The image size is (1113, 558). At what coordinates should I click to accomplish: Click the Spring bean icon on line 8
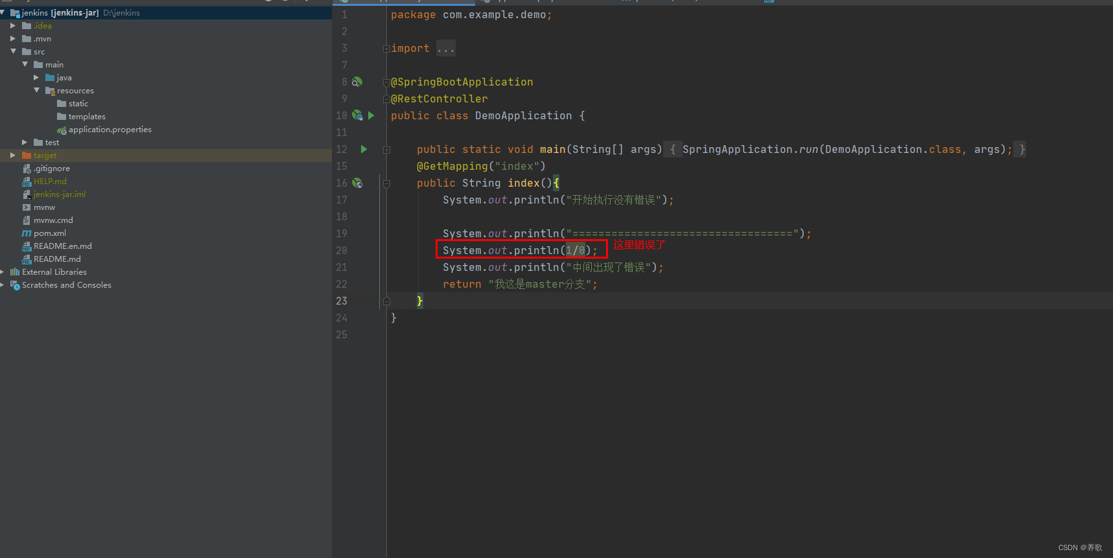tap(357, 82)
